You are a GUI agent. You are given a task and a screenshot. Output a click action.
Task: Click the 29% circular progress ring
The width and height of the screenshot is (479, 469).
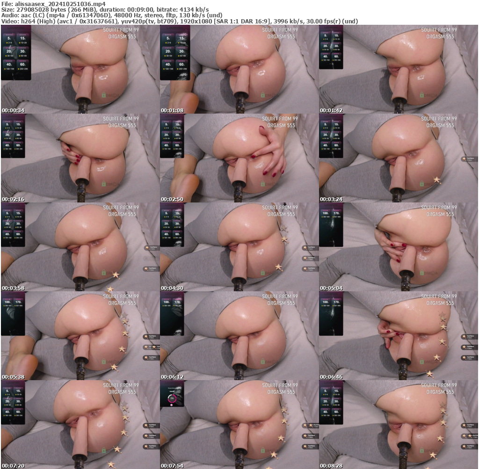(172, 398)
